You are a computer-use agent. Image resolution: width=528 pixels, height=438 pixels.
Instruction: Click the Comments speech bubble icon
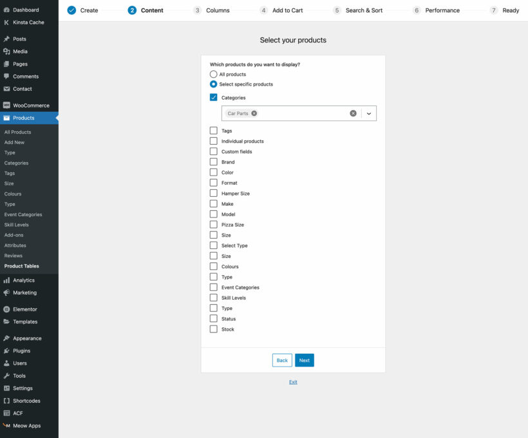7,76
